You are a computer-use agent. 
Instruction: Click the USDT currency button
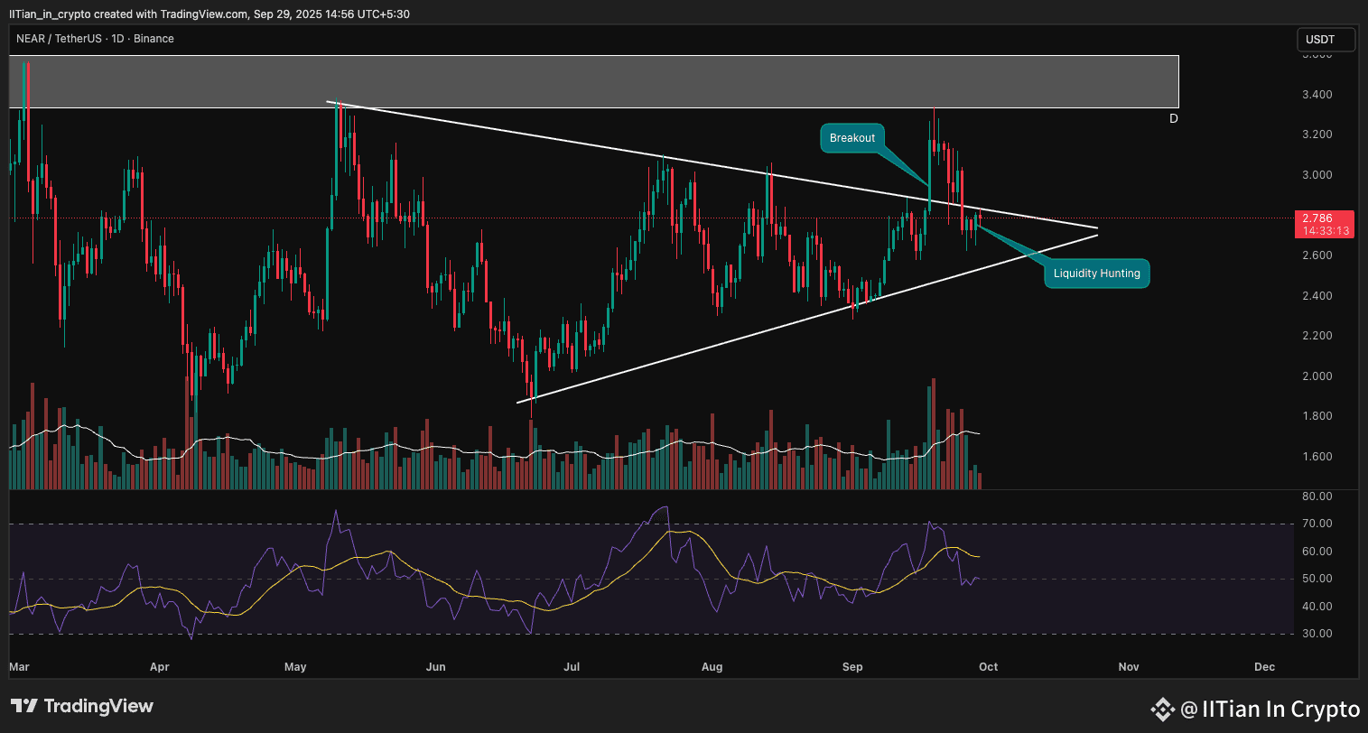click(x=1327, y=40)
